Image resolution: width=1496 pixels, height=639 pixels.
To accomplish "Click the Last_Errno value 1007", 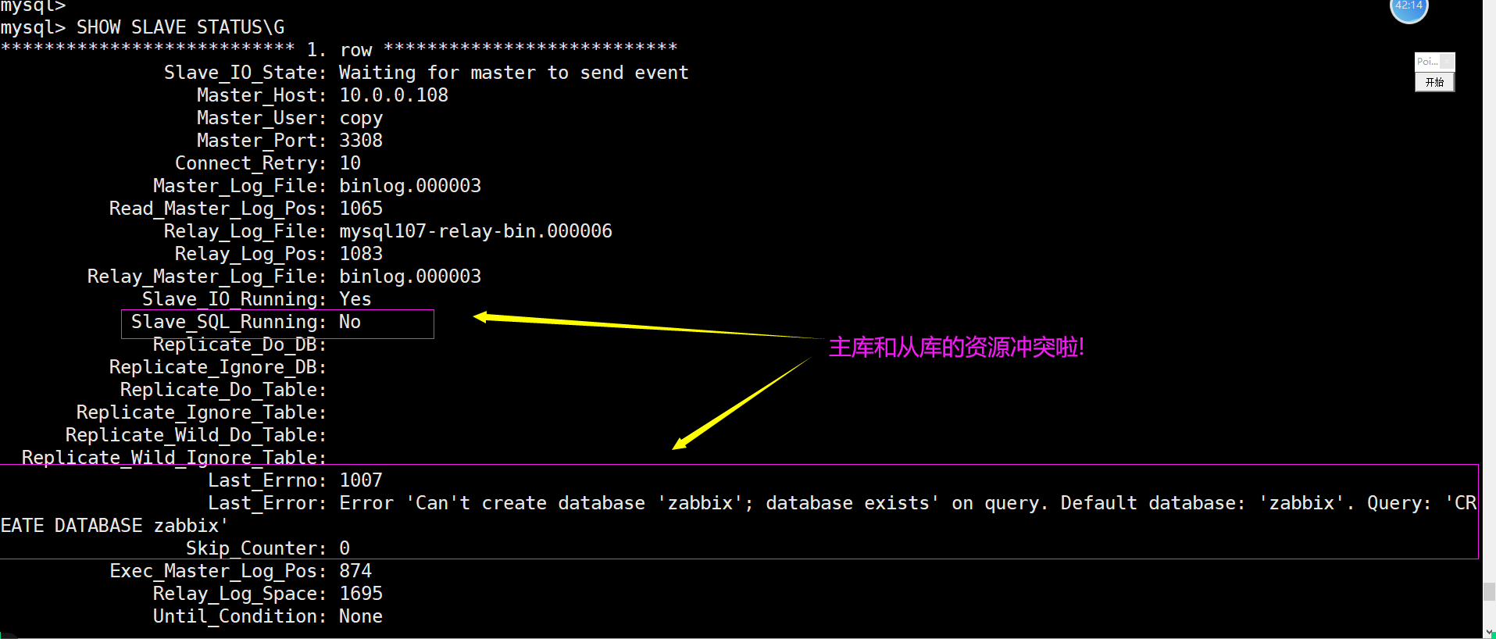I will click(x=360, y=480).
